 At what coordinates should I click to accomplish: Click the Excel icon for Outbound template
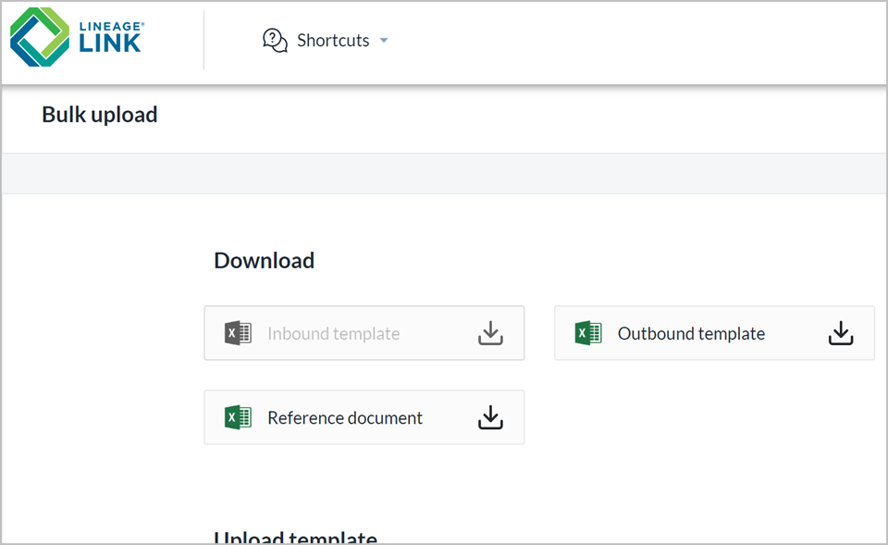point(587,333)
